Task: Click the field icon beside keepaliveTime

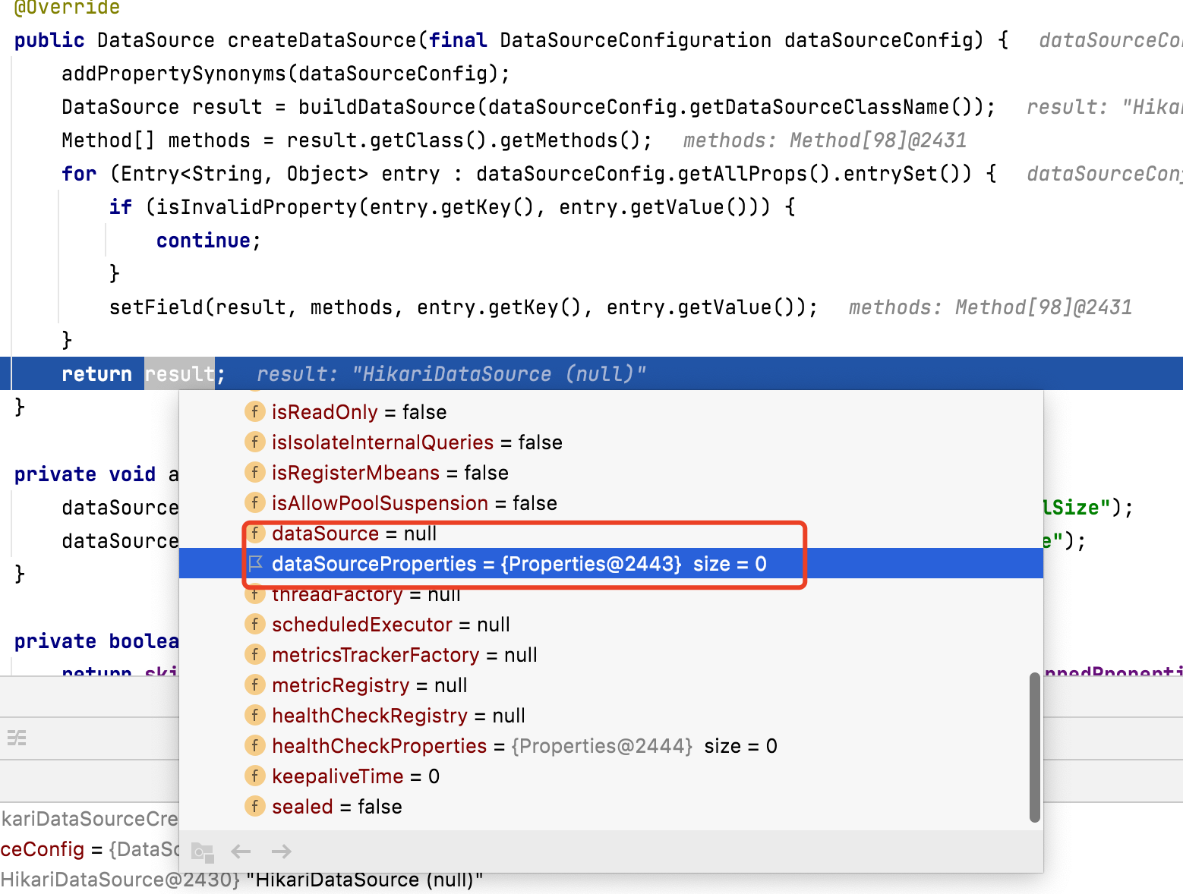Action: tap(255, 776)
